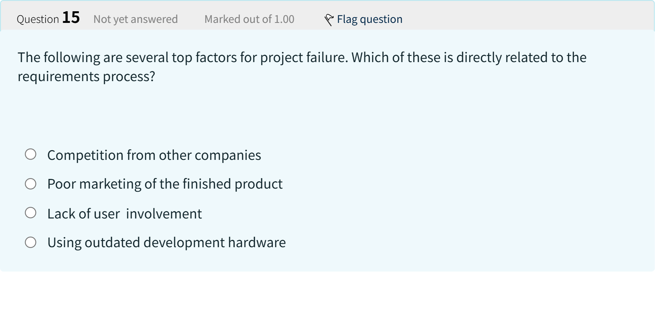Click the word 'involvement' in the third option
Viewport: 655px width, 331px height.
[164, 214]
